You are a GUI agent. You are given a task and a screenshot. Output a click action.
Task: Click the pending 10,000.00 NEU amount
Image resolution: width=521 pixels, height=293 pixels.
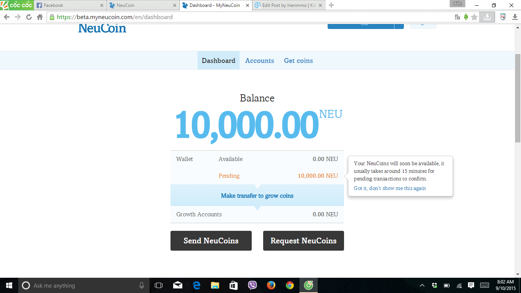(x=318, y=176)
